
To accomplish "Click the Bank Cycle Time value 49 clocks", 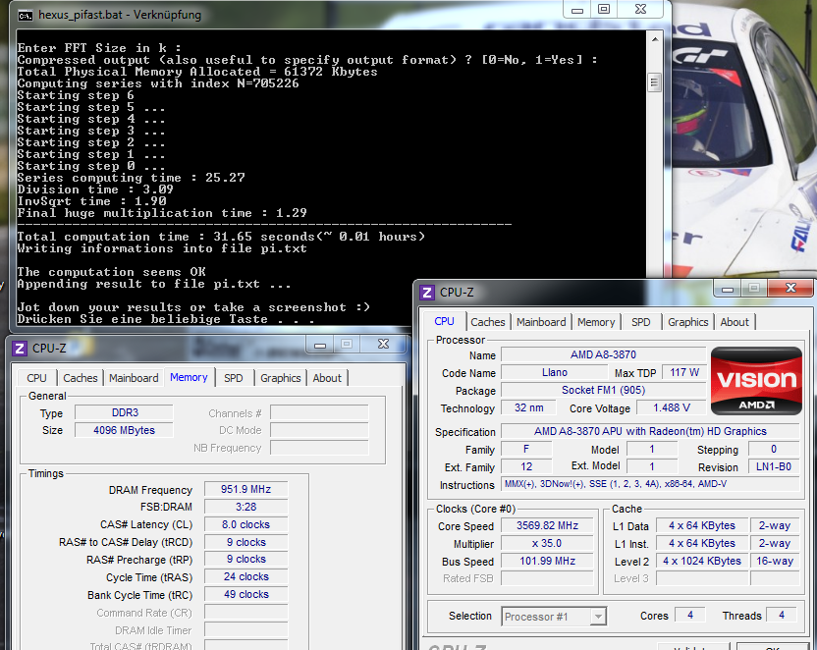I will 245,594.
